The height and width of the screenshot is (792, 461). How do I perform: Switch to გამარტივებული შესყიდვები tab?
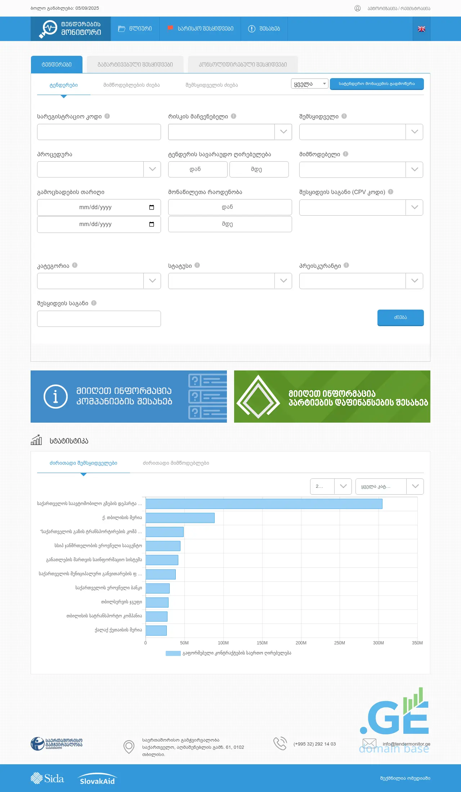135,65
